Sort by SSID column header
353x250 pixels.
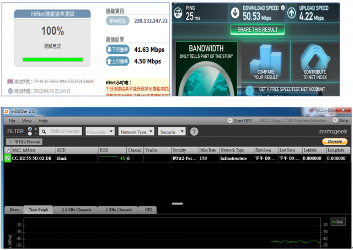(x=77, y=150)
